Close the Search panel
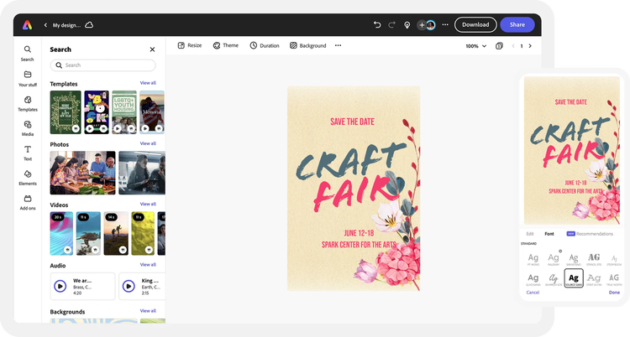Image resolution: width=630 pixels, height=337 pixels. click(152, 49)
